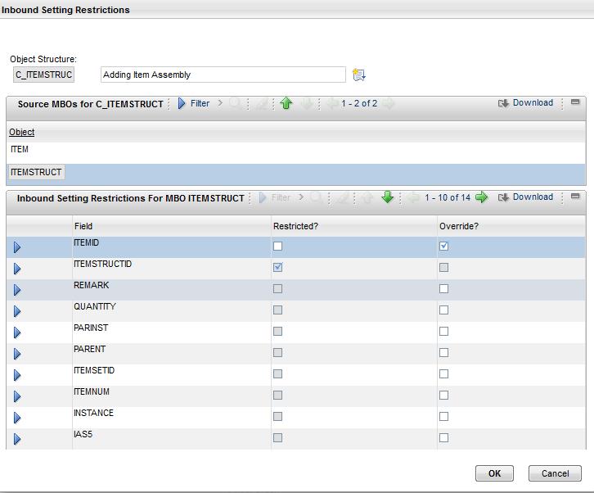The image size is (594, 493).
Task: Toggle Override checkbox for ITEMSTRUCTID
Action: click(443, 267)
